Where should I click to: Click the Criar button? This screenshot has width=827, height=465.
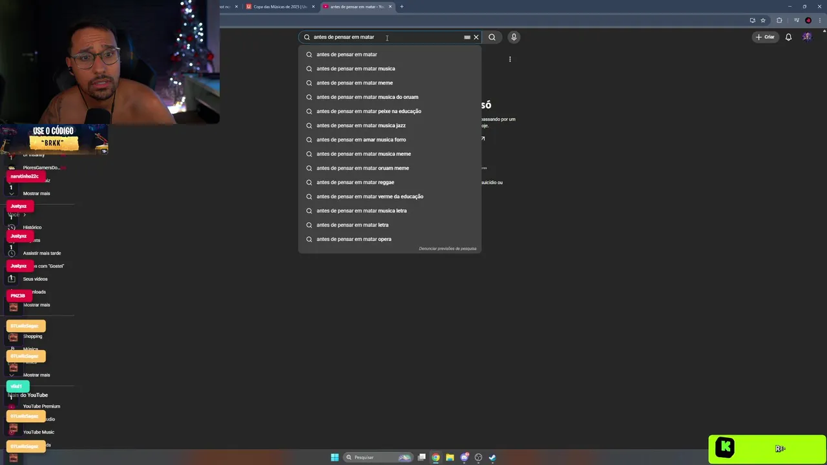[x=765, y=37]
